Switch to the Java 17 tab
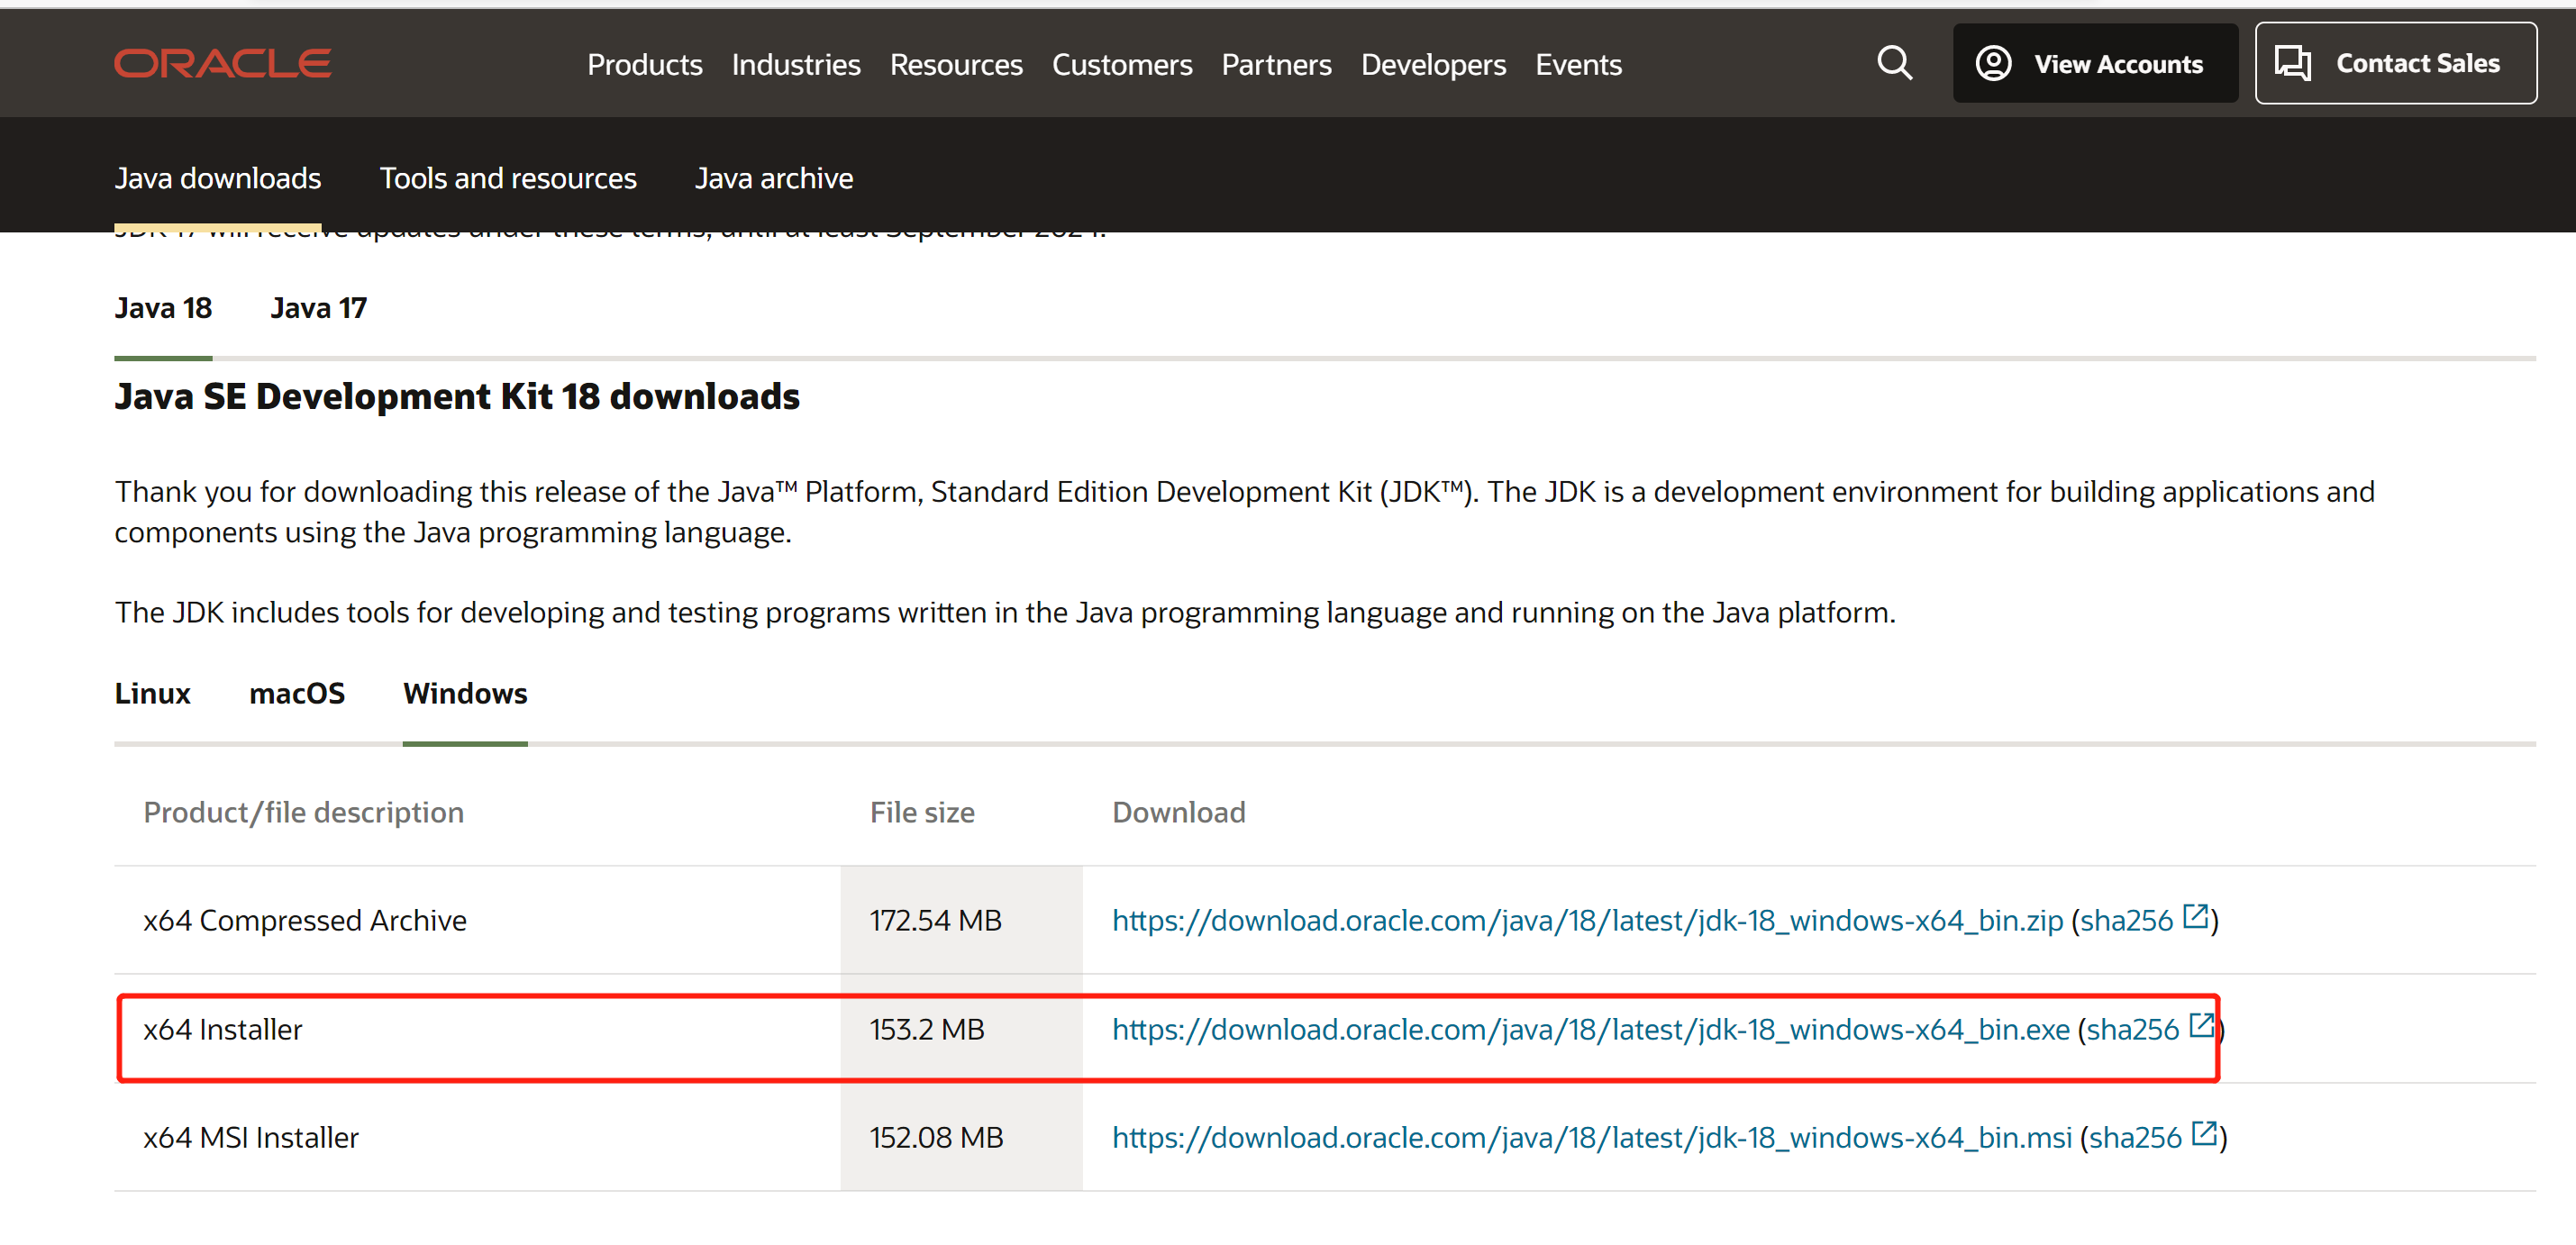 pyautogui.click(x=318, y=308)
